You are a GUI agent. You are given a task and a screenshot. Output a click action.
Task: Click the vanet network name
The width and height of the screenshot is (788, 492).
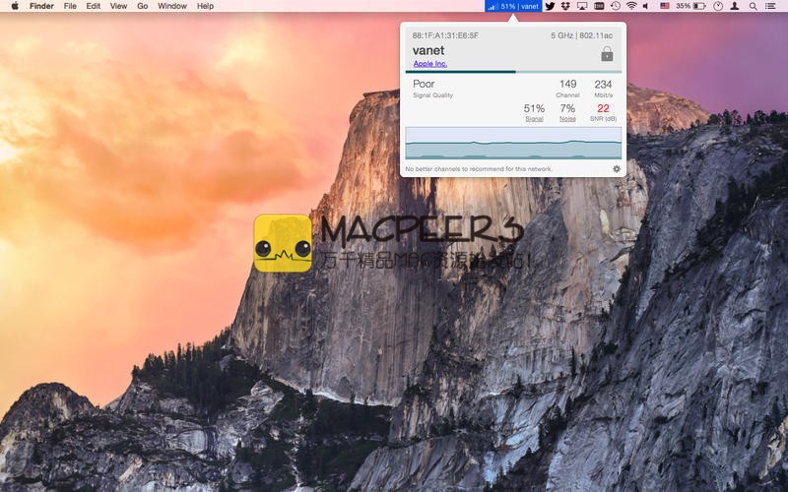tap(428, 51)
